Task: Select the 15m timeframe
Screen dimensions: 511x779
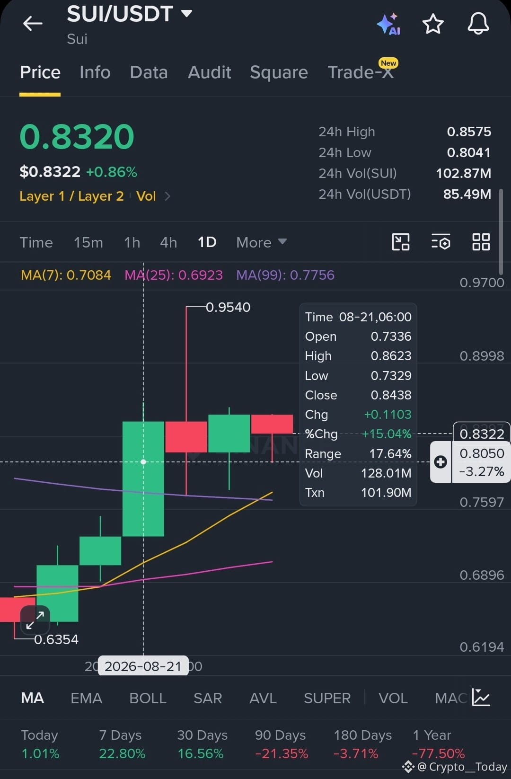Action: [88, 242]
